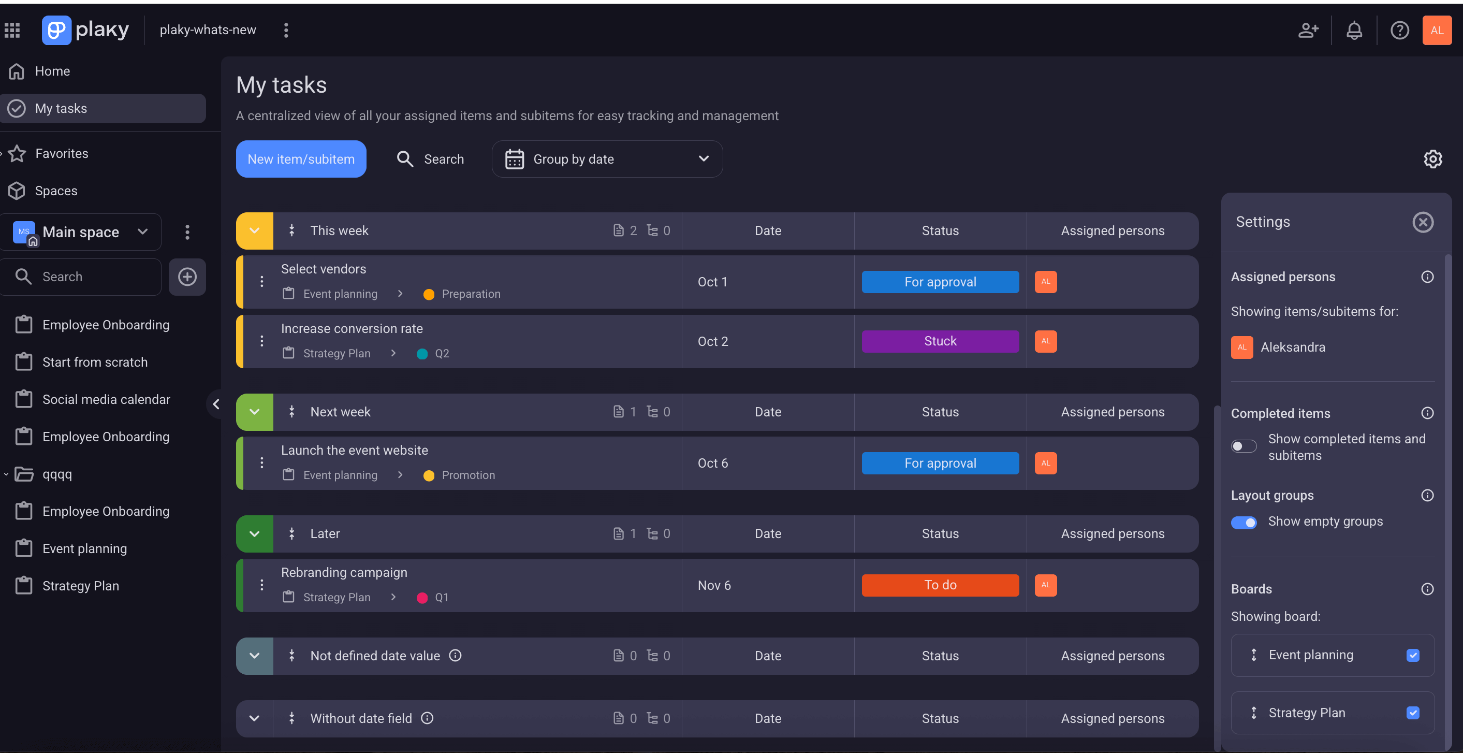Open the notifications bell
The height and width of the screenshot is (753, 1463).
(x=1354, y=30)
